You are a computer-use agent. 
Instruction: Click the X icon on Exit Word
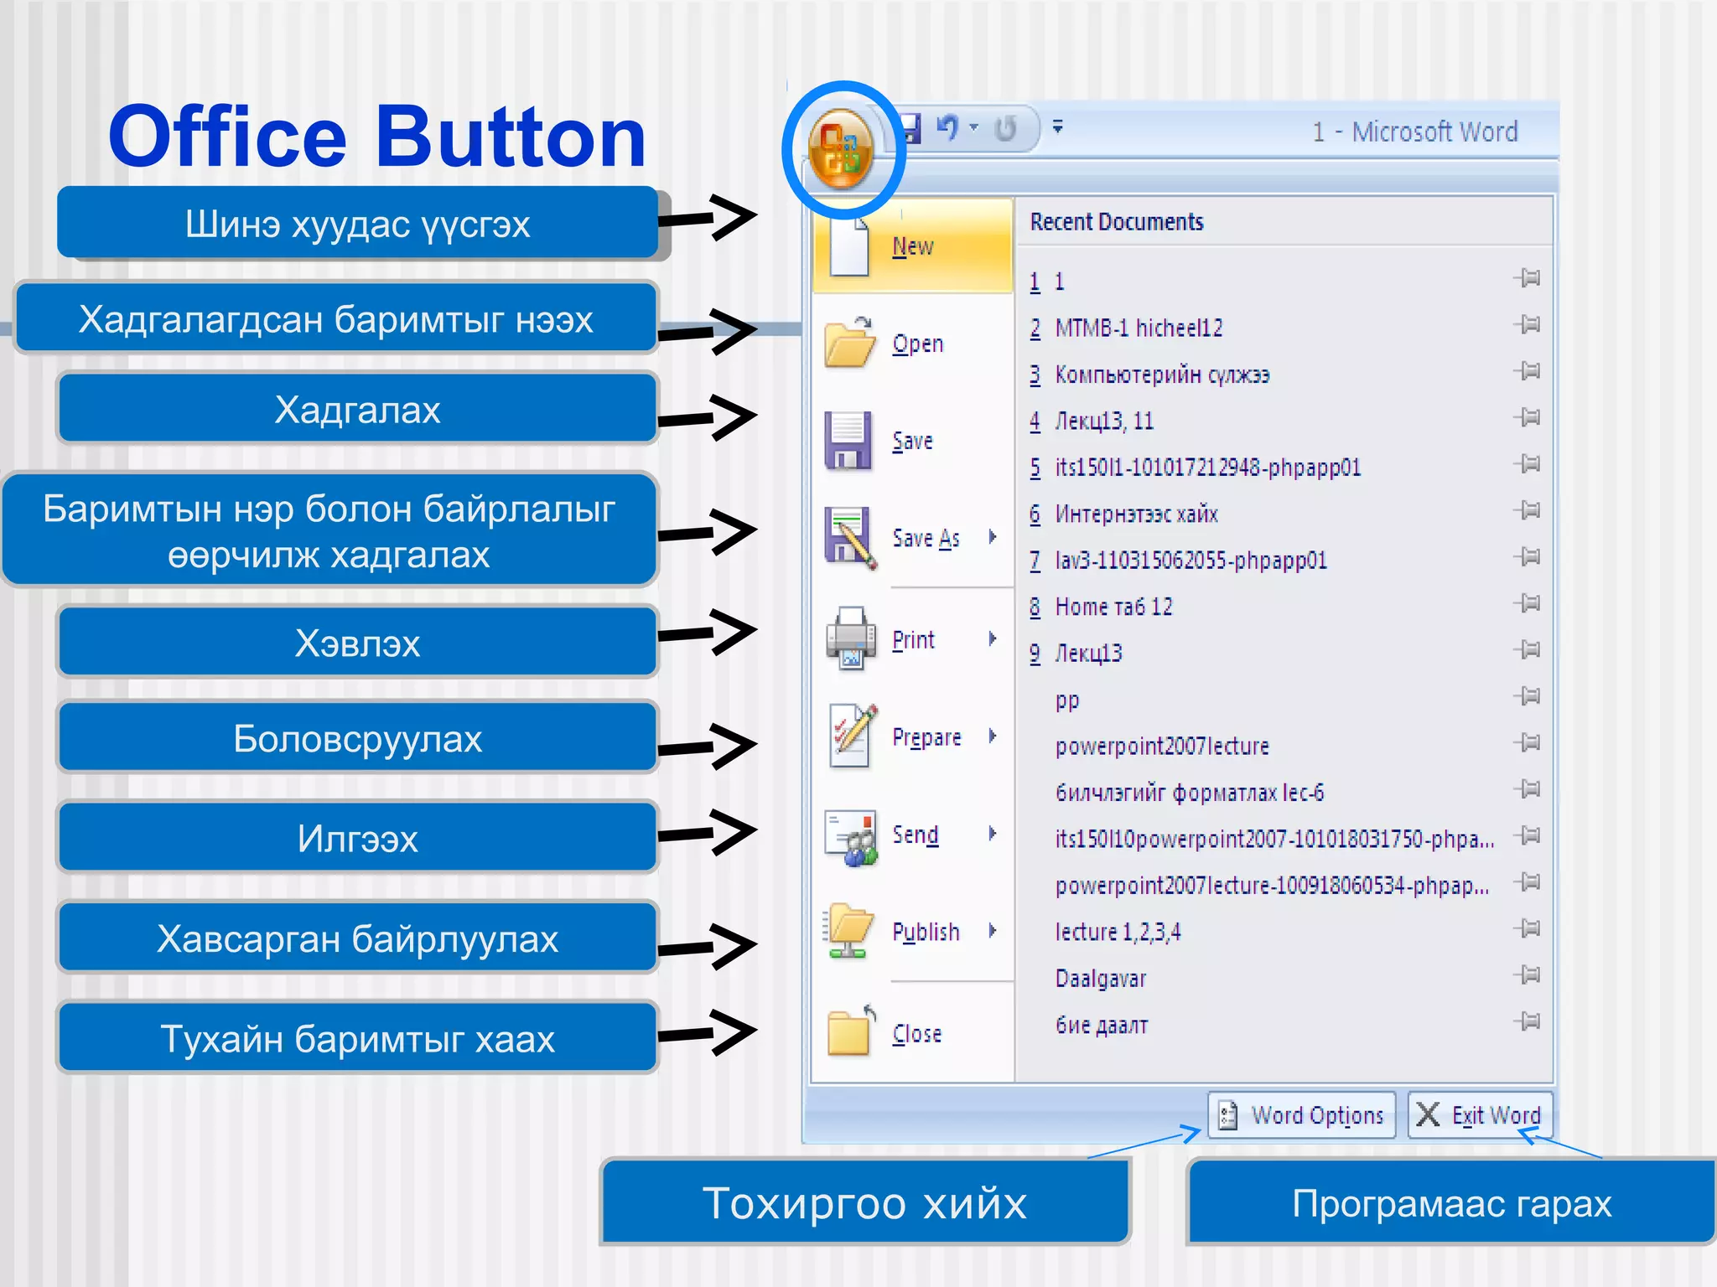pos(1428,1114)
